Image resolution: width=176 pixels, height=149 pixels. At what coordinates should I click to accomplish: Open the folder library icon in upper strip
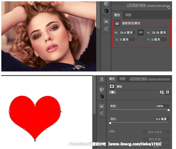106,21
